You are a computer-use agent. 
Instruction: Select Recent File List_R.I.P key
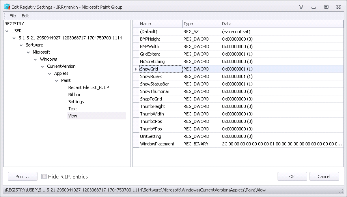point(88,87)
